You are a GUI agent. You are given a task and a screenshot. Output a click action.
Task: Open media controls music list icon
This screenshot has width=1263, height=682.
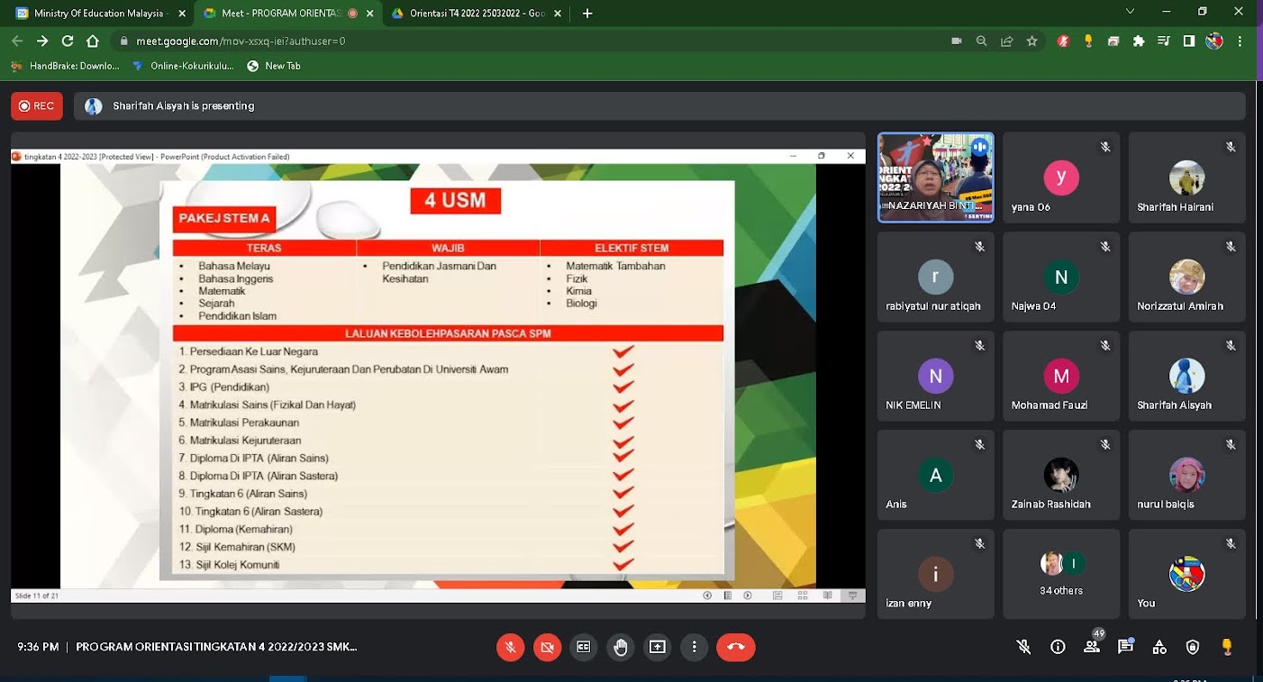tap(1164, 41)
